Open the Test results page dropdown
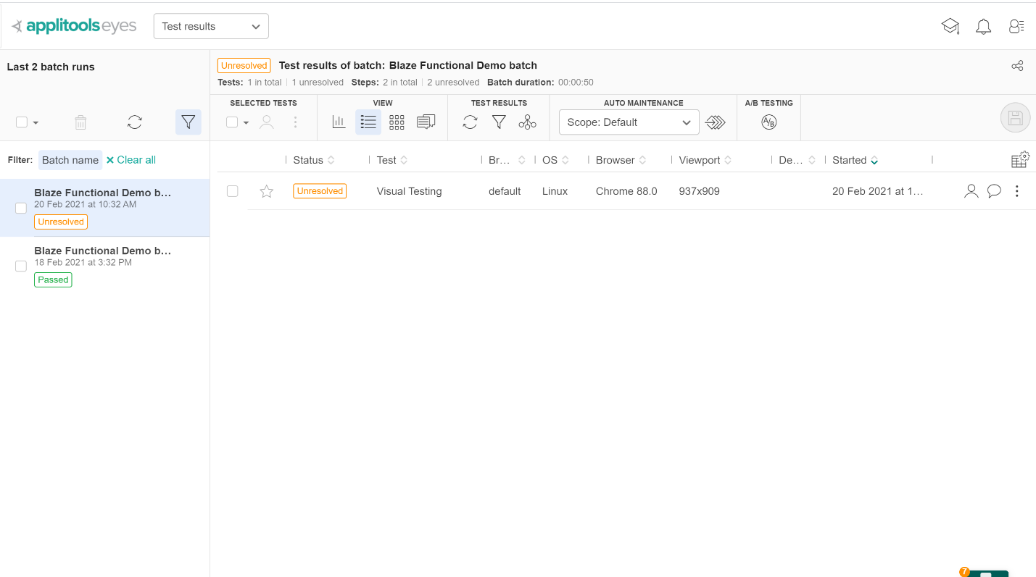The image size is (1036, 577). [x=211, y=26]
